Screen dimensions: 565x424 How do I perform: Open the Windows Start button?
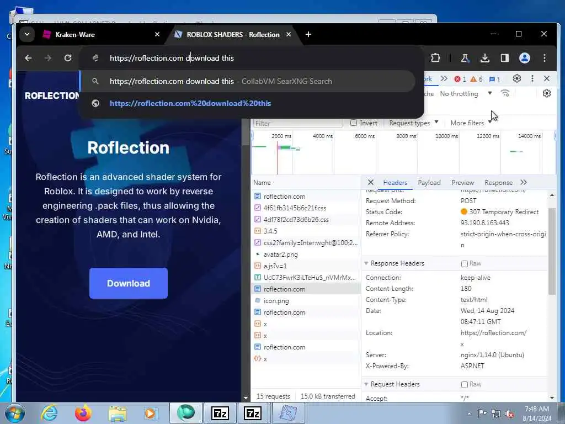click(15, 413)
